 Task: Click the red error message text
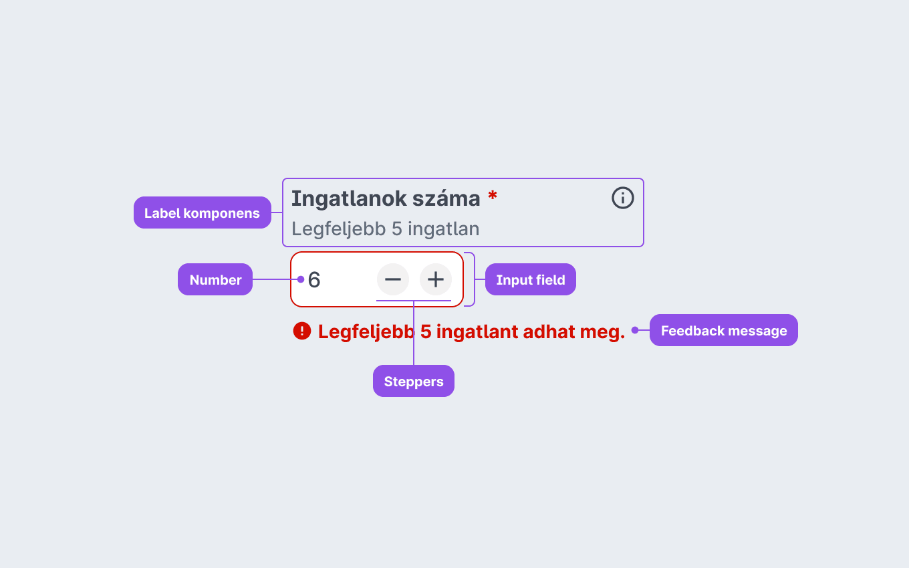[x=471, y=331]
